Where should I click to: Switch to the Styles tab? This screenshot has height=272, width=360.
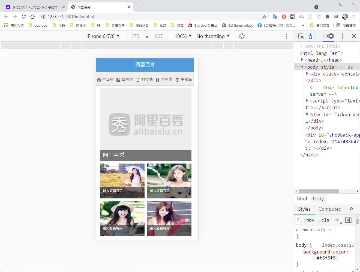click(x=304, y=209)
